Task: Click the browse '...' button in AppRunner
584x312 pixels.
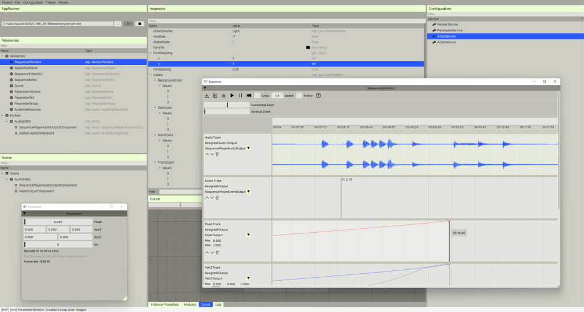Action: [117, 23]
